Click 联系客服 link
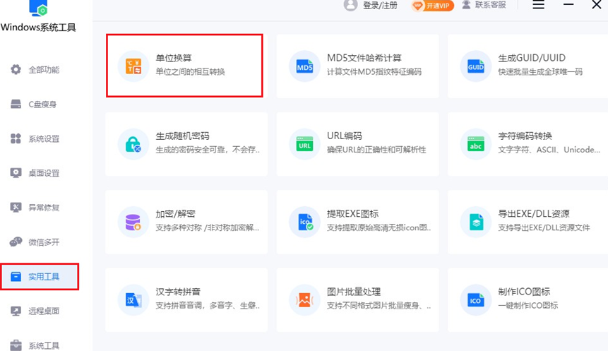Image resolution: width=608 pixels, height=351 pixels. 491,5
